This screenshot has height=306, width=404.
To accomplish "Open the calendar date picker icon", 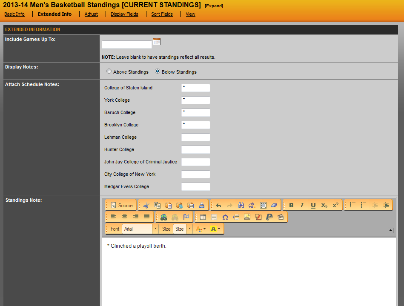I will pyautogui.click(x=157, y=42).
